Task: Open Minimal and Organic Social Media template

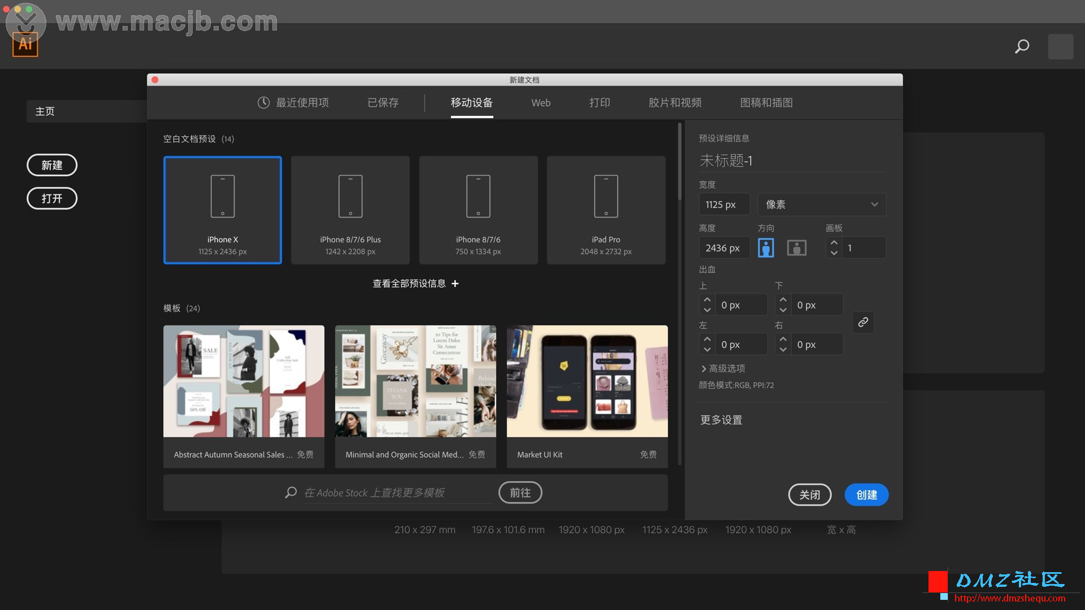Action: pos(415,396)
